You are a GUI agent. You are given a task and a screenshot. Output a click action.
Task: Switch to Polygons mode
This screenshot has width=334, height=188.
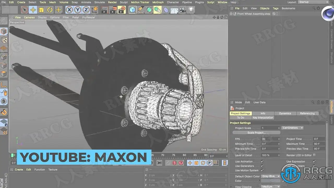pos(4,74)
